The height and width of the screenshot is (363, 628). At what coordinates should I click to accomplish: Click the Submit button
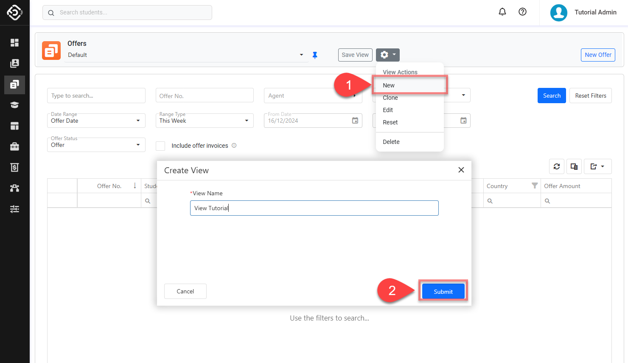[443, 292]
